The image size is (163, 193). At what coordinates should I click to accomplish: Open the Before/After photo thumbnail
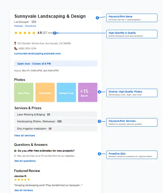tap(45, 93)
